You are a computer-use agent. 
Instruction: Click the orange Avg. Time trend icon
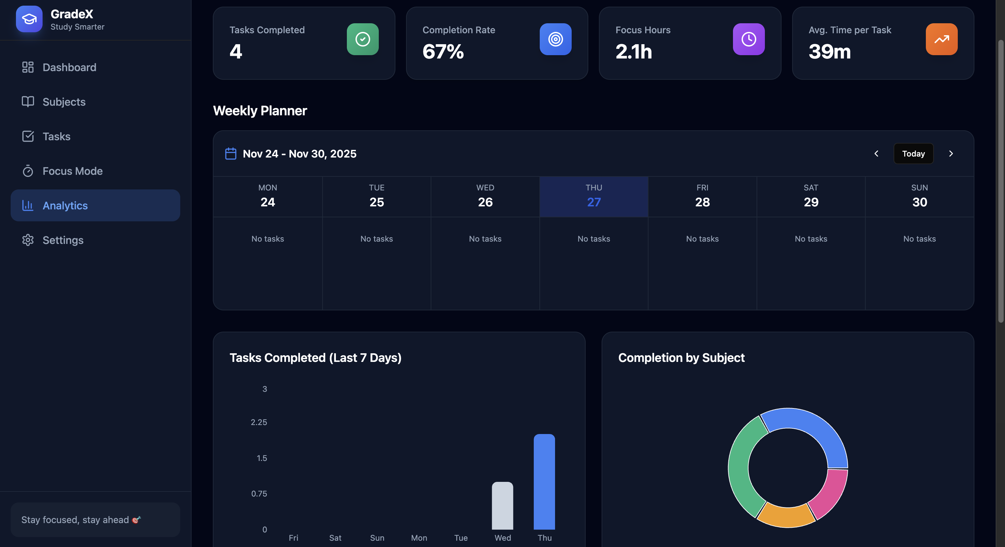click(x=941, y=39)
